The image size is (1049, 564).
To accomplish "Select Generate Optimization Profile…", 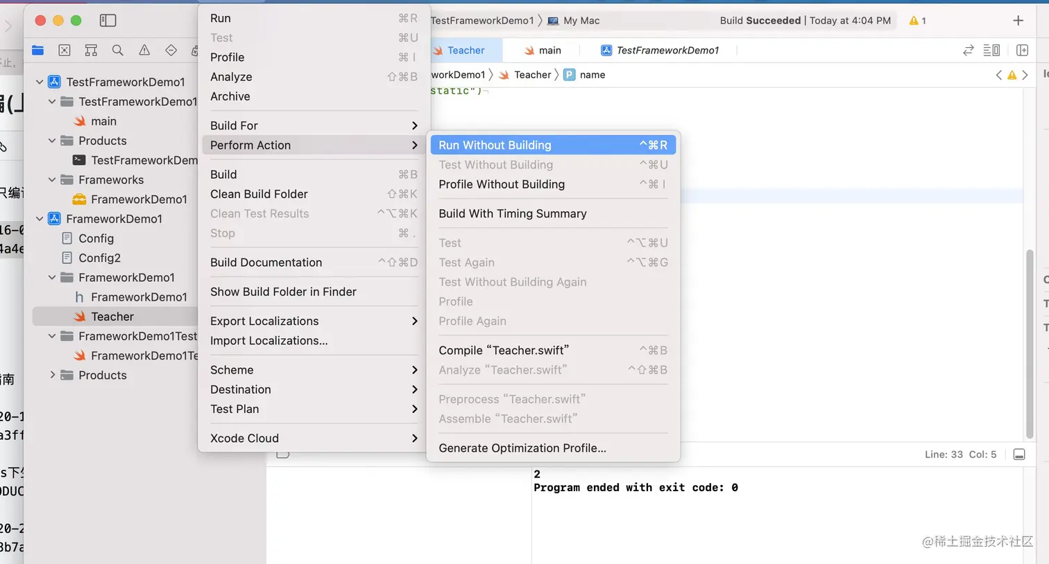I will (553, 448).
